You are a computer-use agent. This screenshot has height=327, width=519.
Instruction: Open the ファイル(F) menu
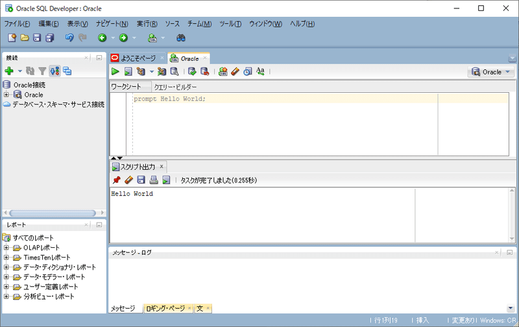pyautogui.click(x=17, y=24)
